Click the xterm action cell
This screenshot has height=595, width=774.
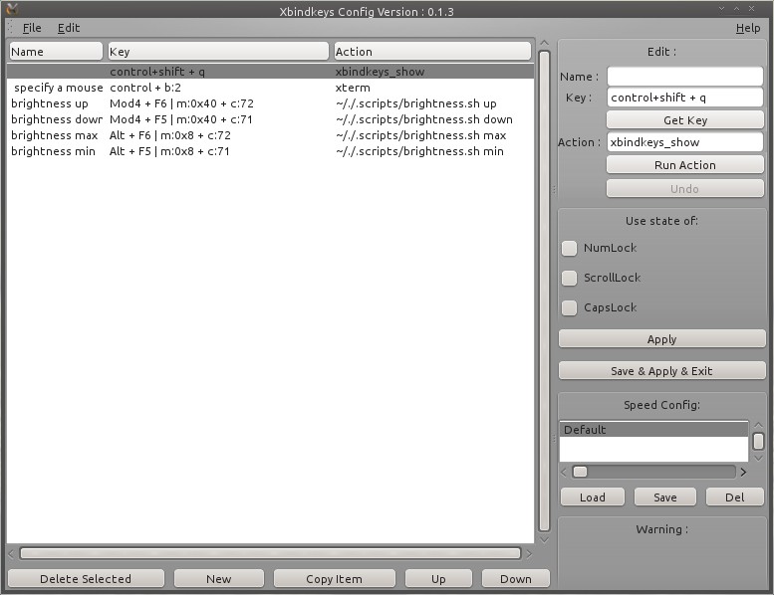click(x=353, y=88)
